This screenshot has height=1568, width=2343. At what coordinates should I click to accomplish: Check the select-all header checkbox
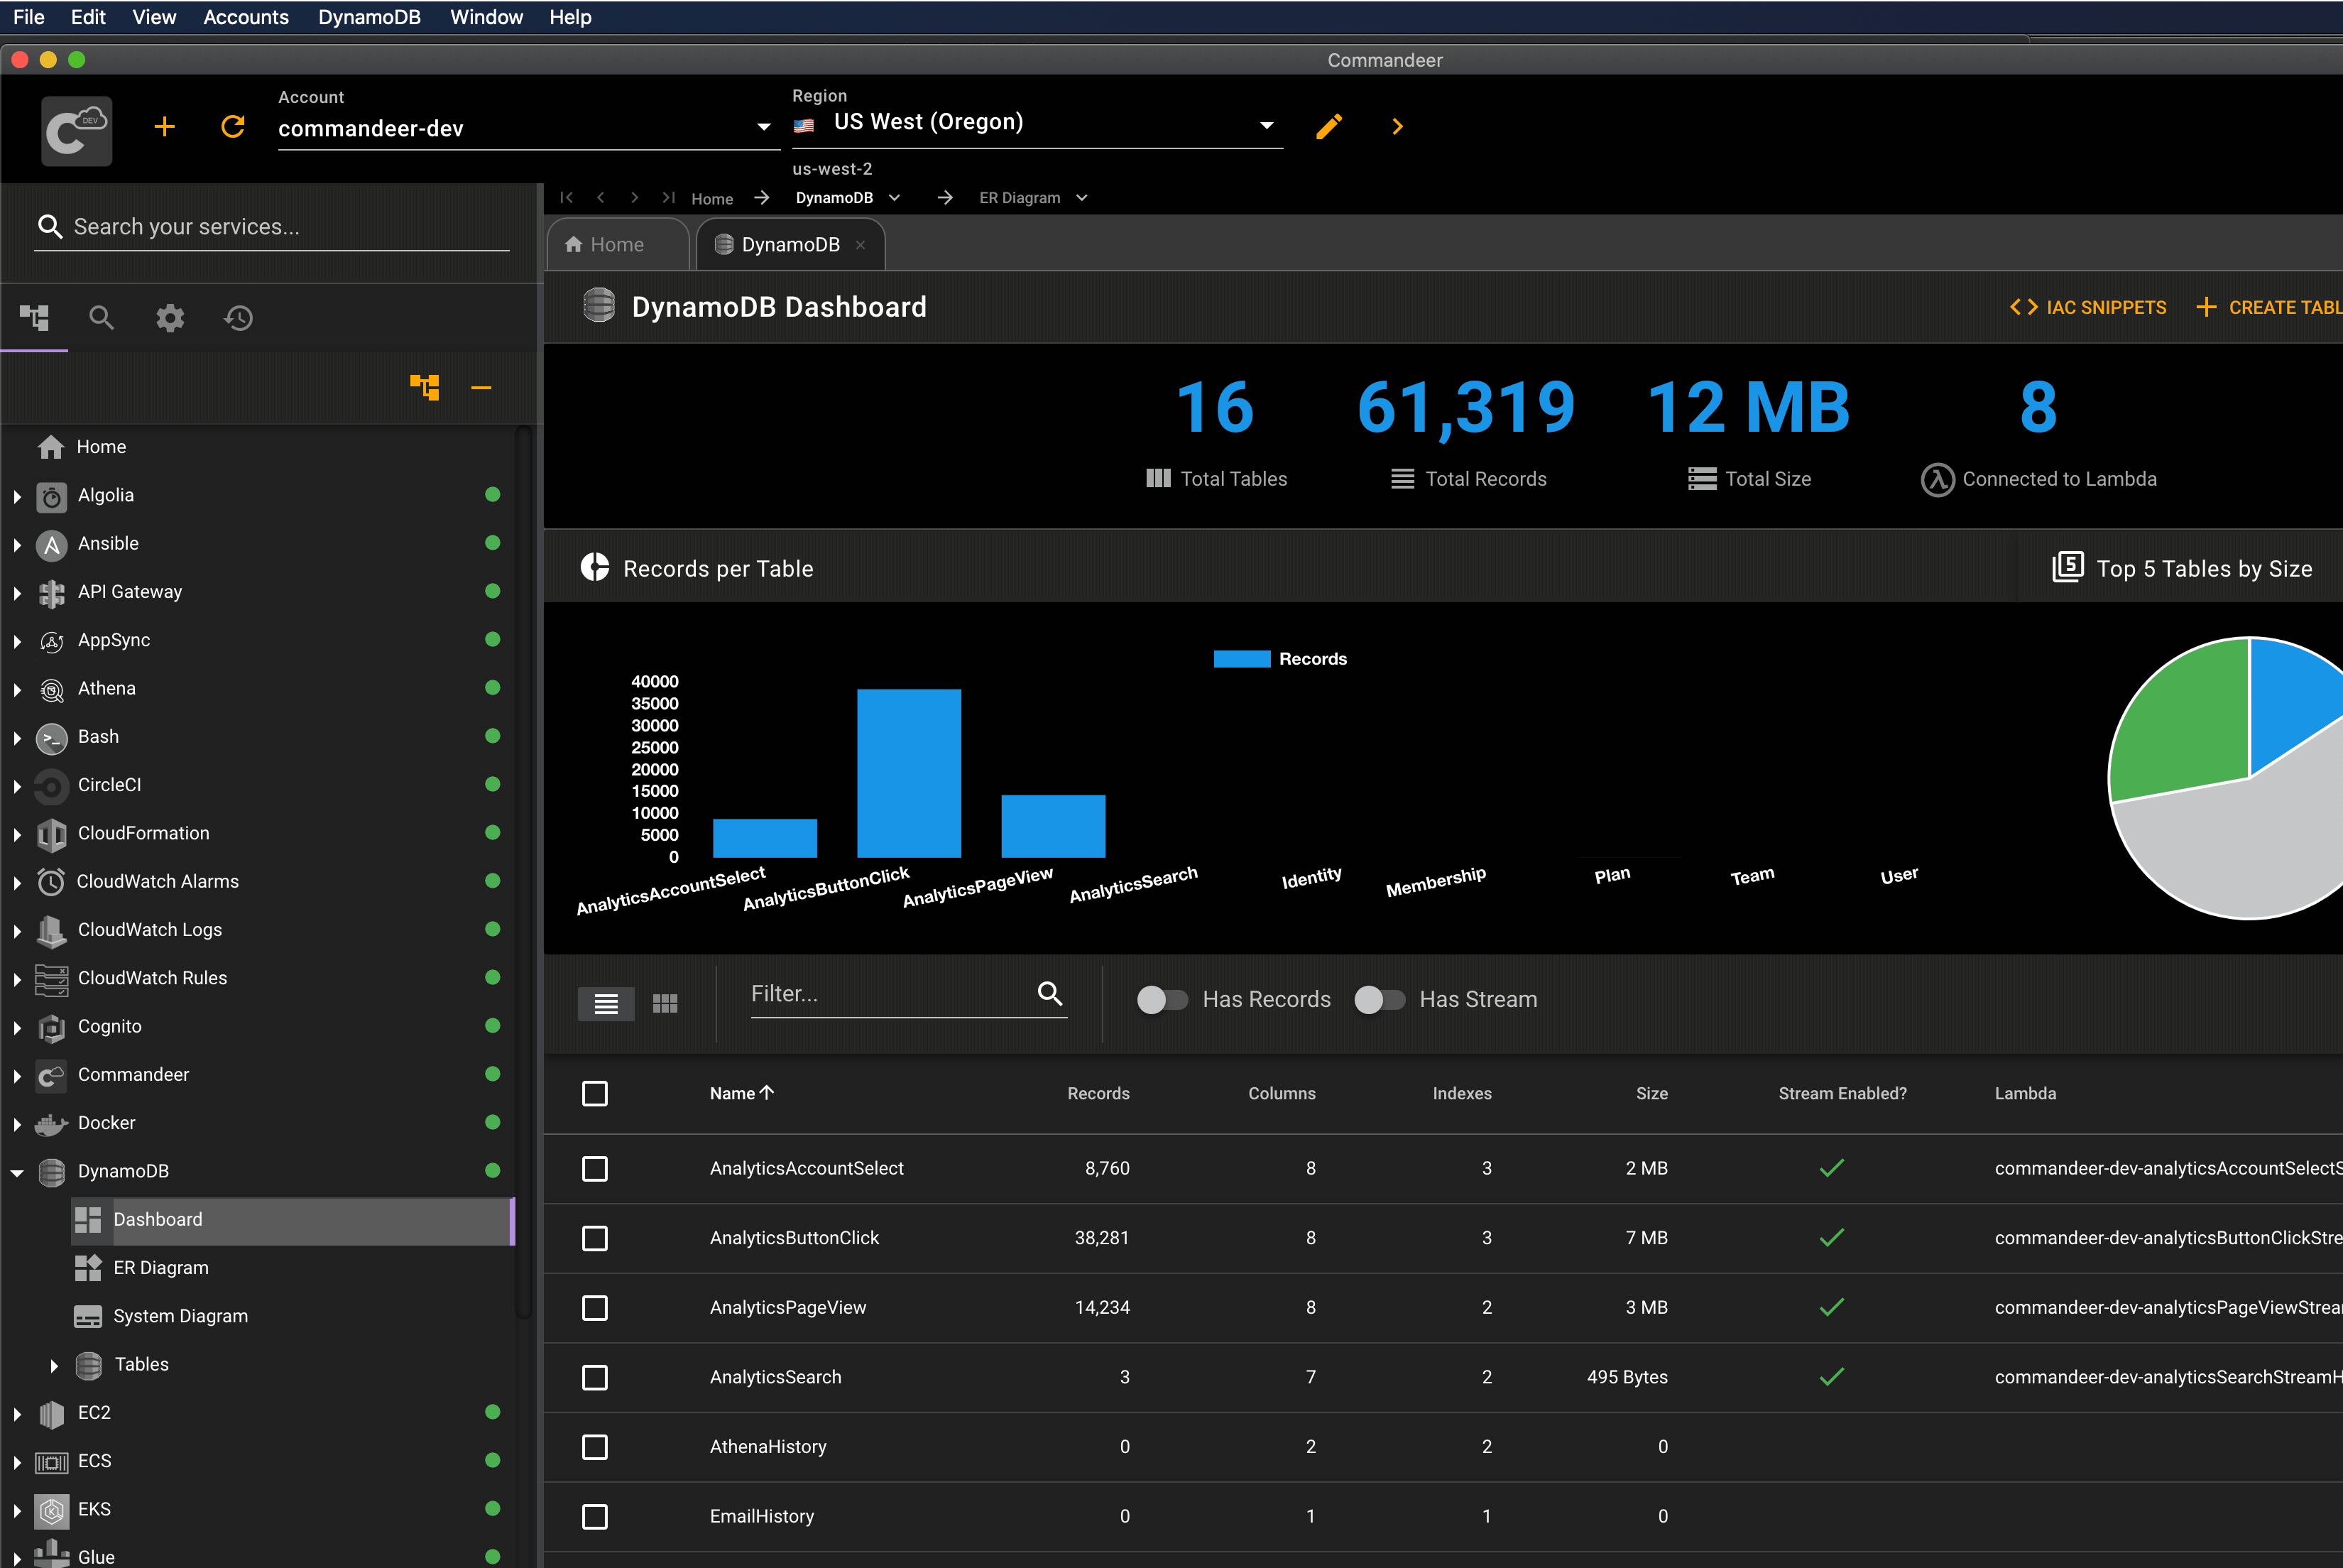[x=595, y=1094]
